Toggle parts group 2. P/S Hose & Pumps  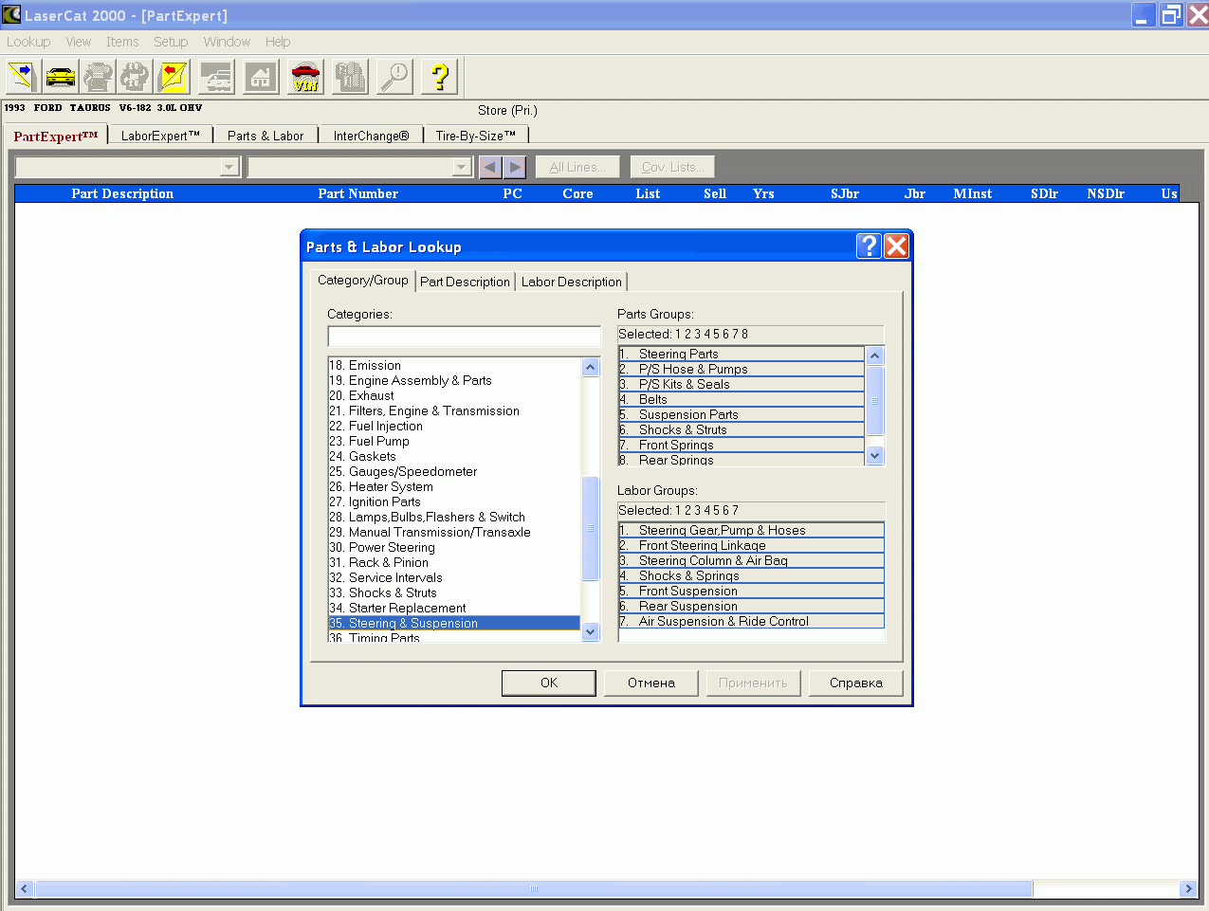pos(742,369)
